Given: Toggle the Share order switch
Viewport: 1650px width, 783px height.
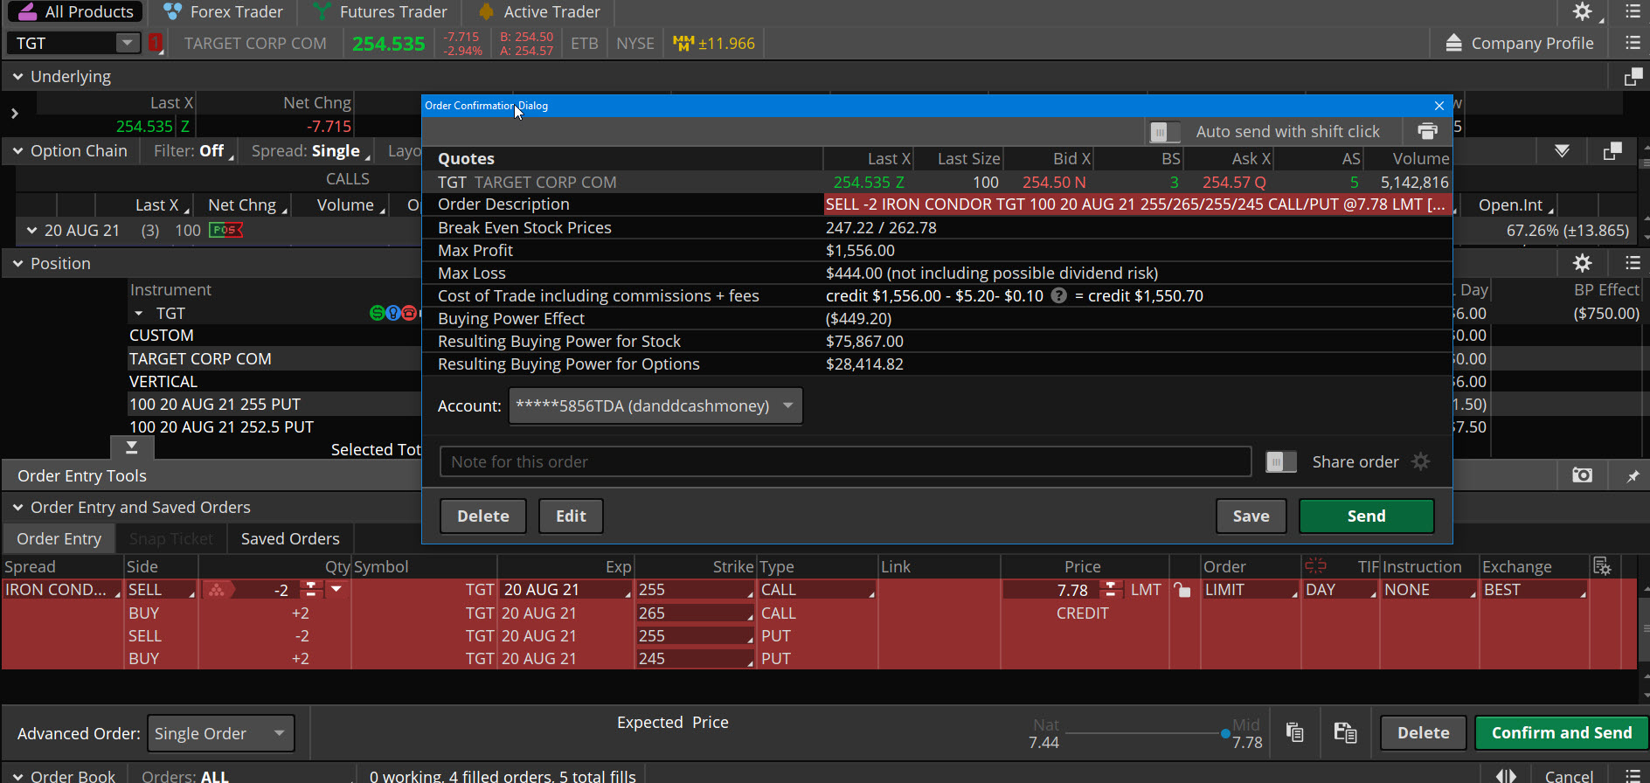Looking at the screenshot, I should pos(1281,461).
